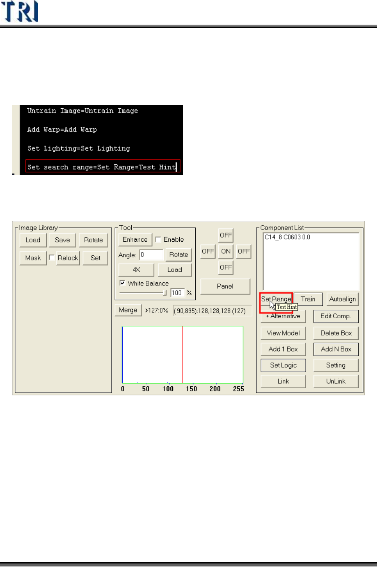Click the Set Logic button
This screenshot has height=567, width=377.
tap(283, 365)
